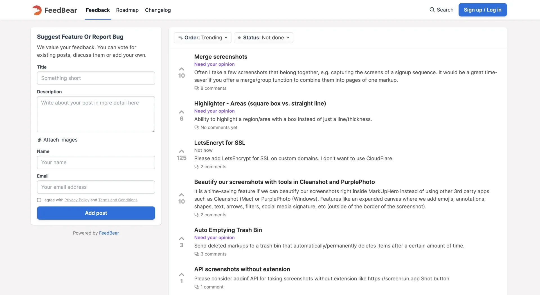
Task: Click the Your email address field
Action: click(x=96, y=187)
